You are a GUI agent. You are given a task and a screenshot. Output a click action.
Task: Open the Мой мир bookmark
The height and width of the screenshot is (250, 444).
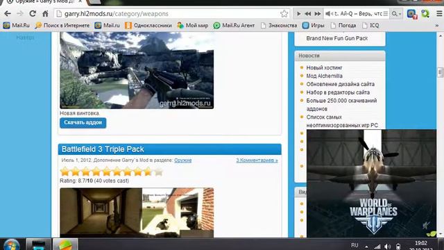[193, 26]
